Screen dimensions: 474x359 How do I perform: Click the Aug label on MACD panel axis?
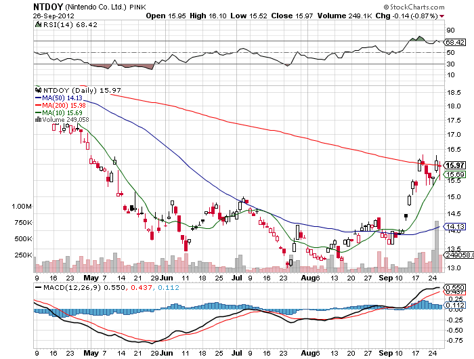point(307,353)
